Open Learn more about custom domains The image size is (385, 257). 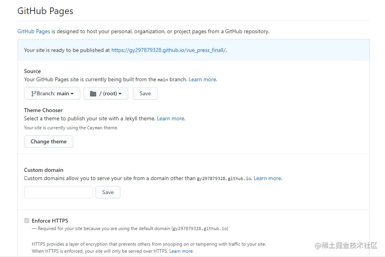(267, 178)
